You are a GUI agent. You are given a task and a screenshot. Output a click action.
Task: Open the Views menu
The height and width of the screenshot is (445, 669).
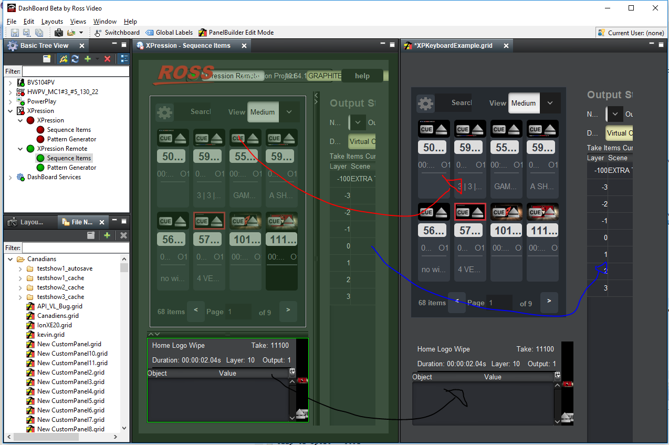point(78,22)
